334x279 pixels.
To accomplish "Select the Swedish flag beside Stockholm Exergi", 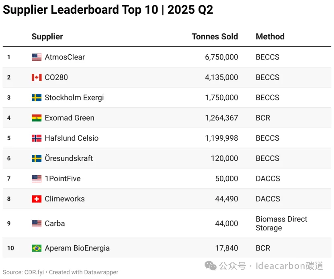I will (x=37, y=98).
